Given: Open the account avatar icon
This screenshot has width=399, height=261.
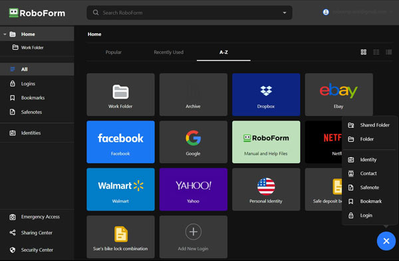Looking at the screenshot, I should pos(326,12).
